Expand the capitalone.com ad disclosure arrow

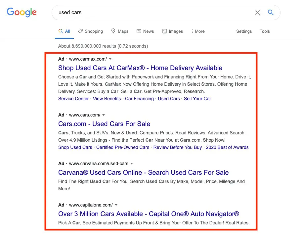tap(116, 205)
